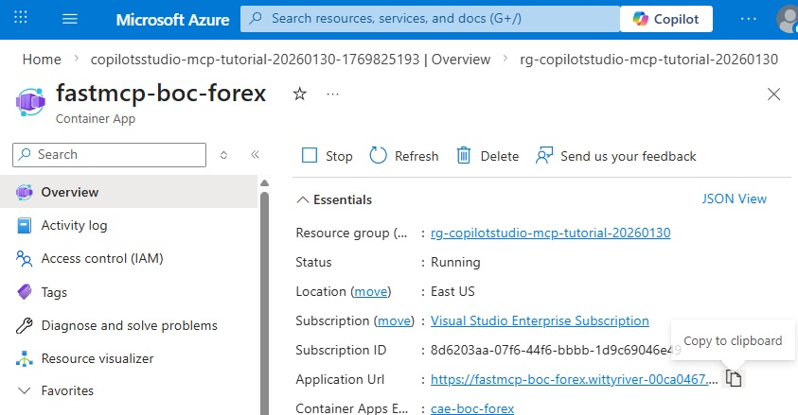Open cae-boc-forex environment link

[472, 408]
